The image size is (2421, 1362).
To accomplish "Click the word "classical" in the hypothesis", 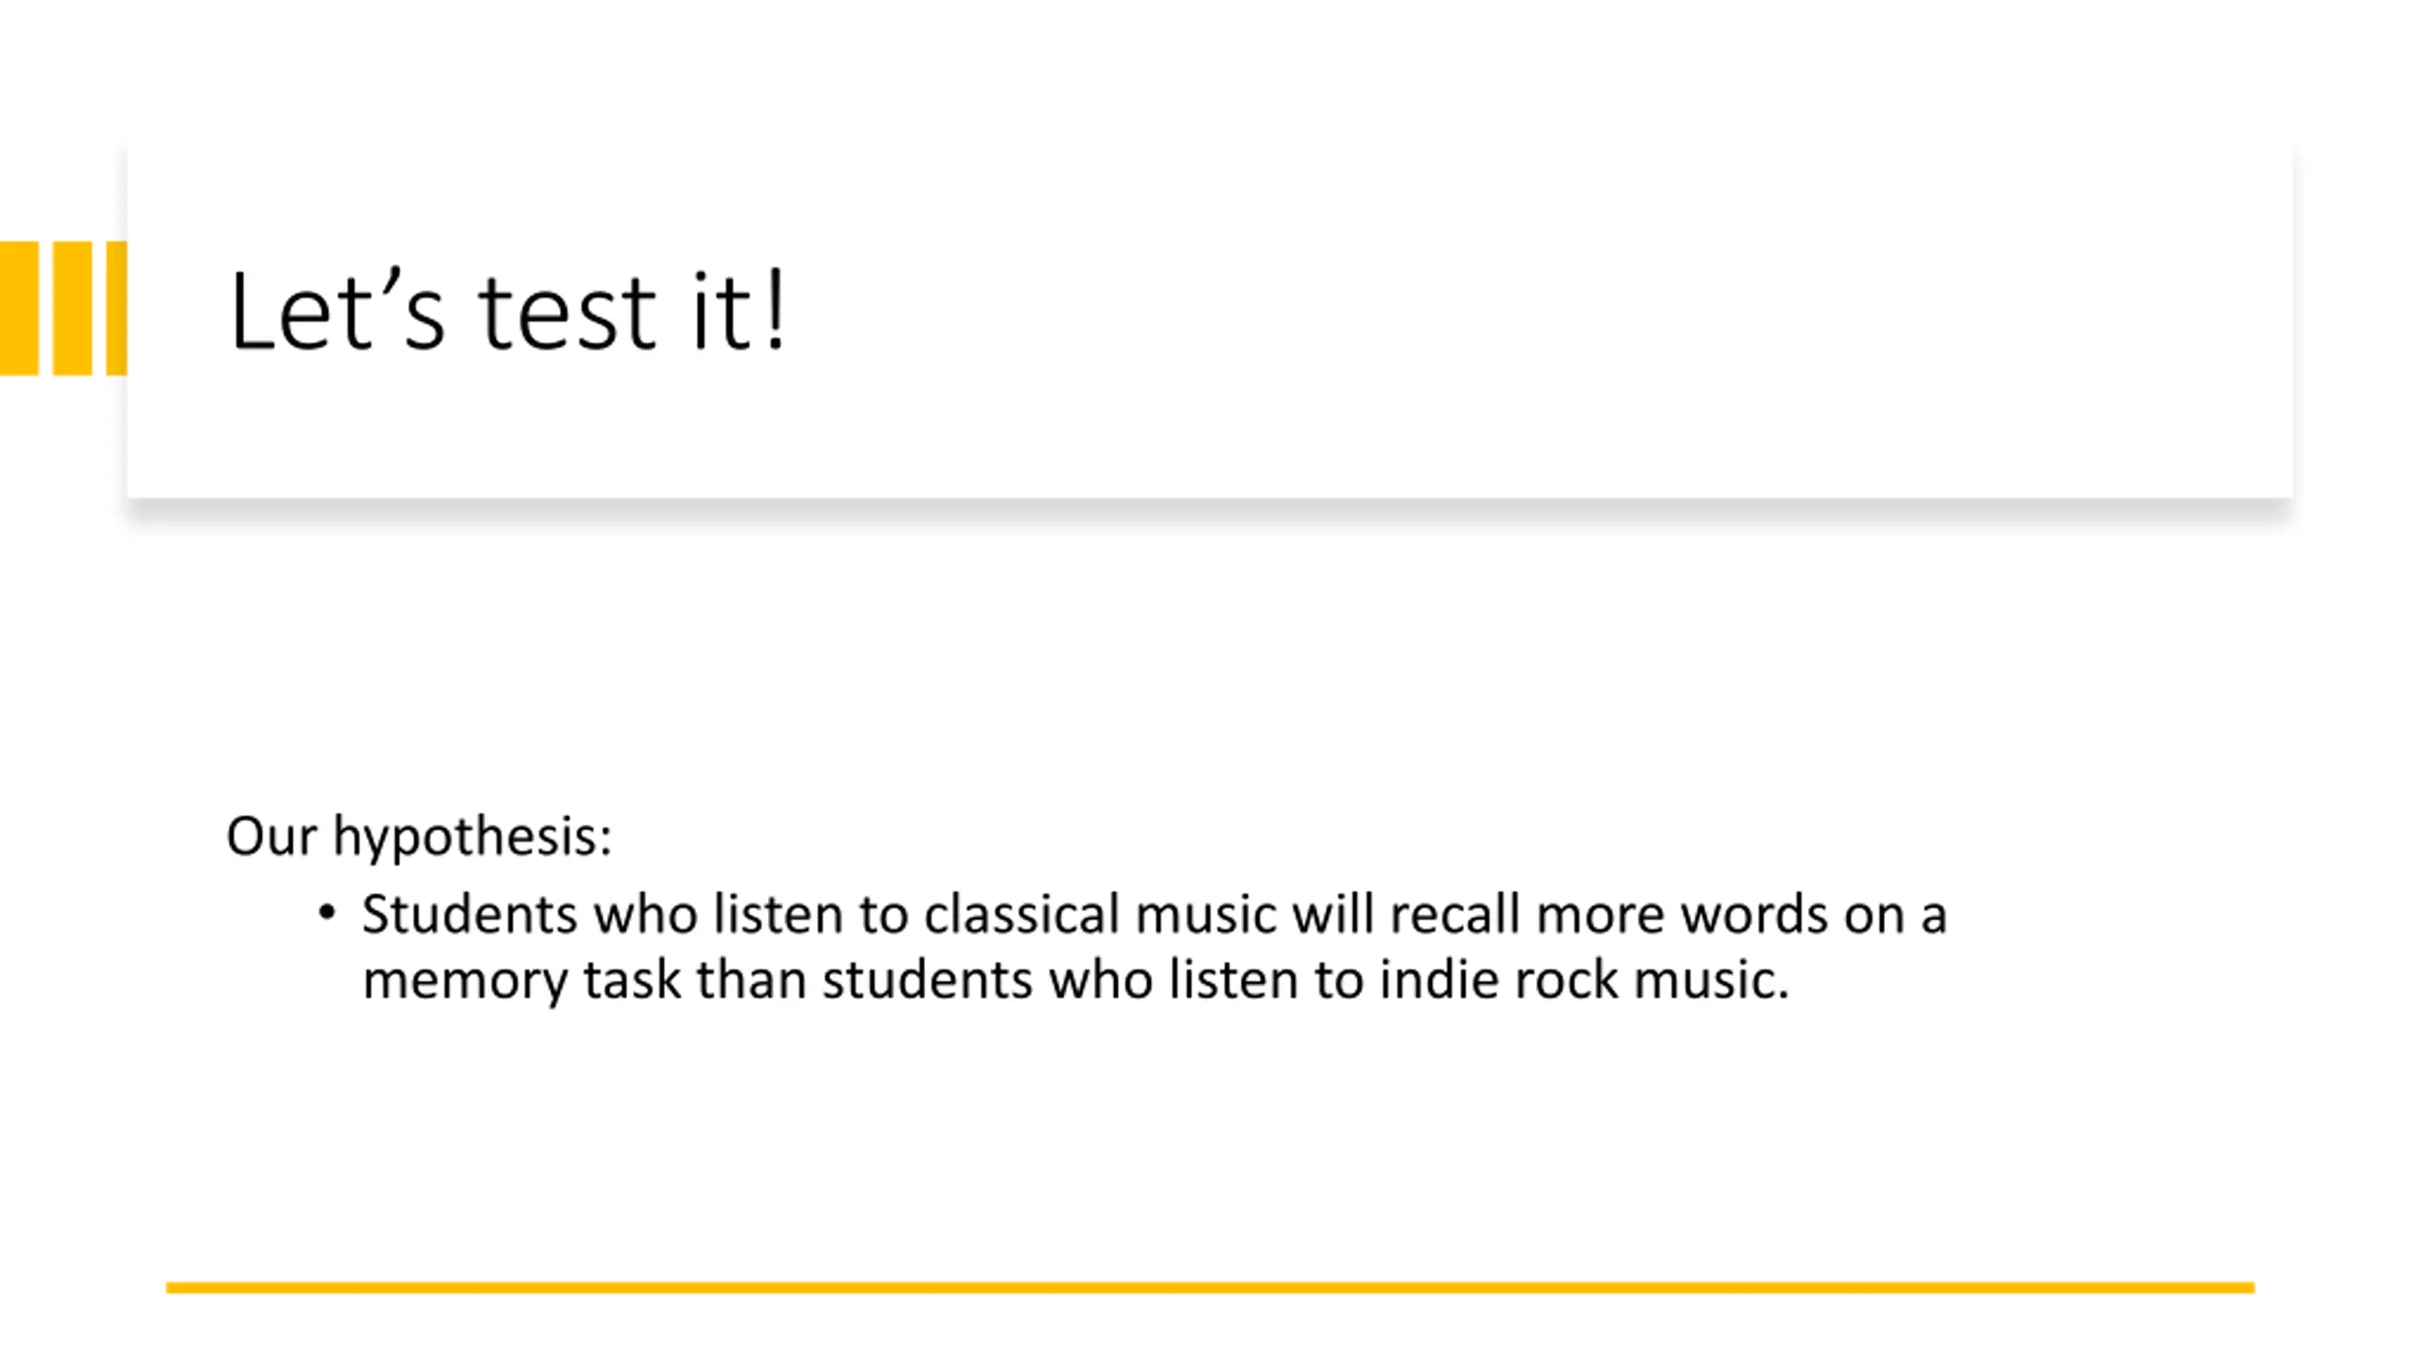I will (x=1021, y=915).
